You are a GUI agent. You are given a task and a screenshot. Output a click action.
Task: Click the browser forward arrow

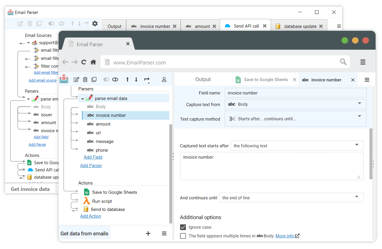(x=75, y=62)
